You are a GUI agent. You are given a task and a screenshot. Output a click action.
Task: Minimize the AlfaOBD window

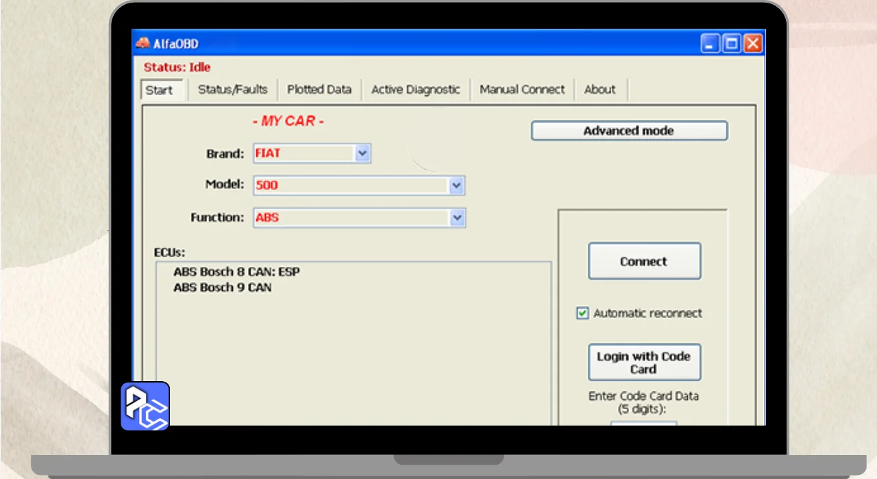click(x=710, y=44)
